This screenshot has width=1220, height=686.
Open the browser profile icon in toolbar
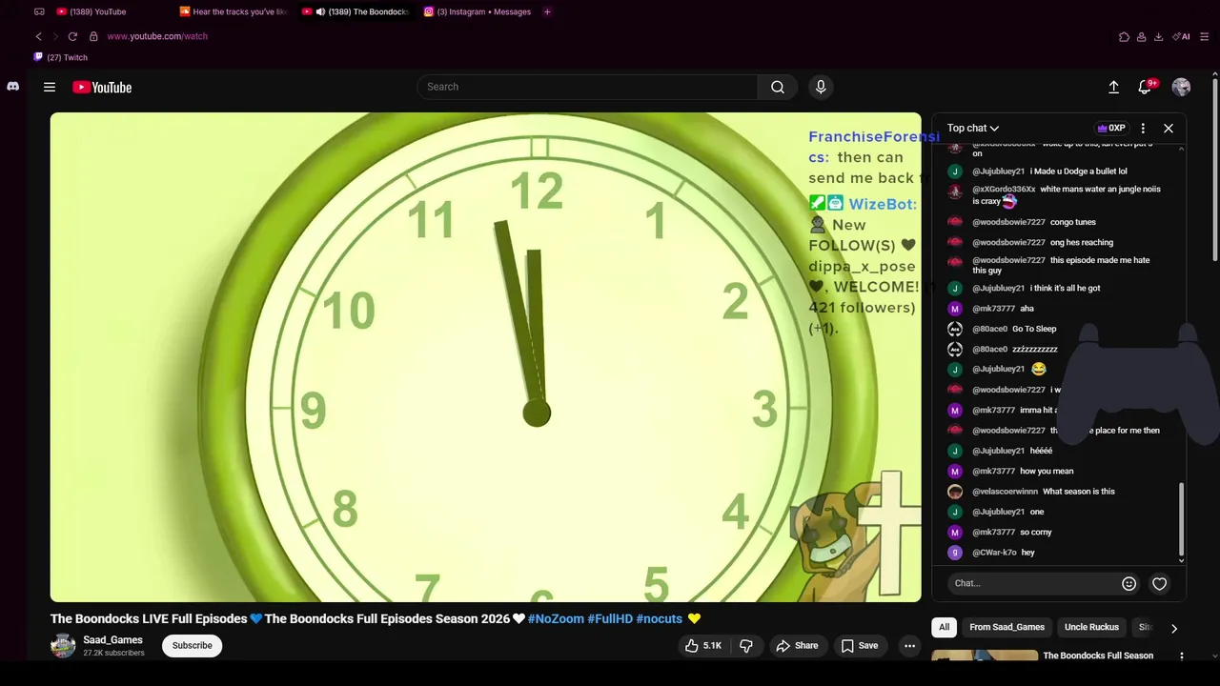tap(1141, 37)
